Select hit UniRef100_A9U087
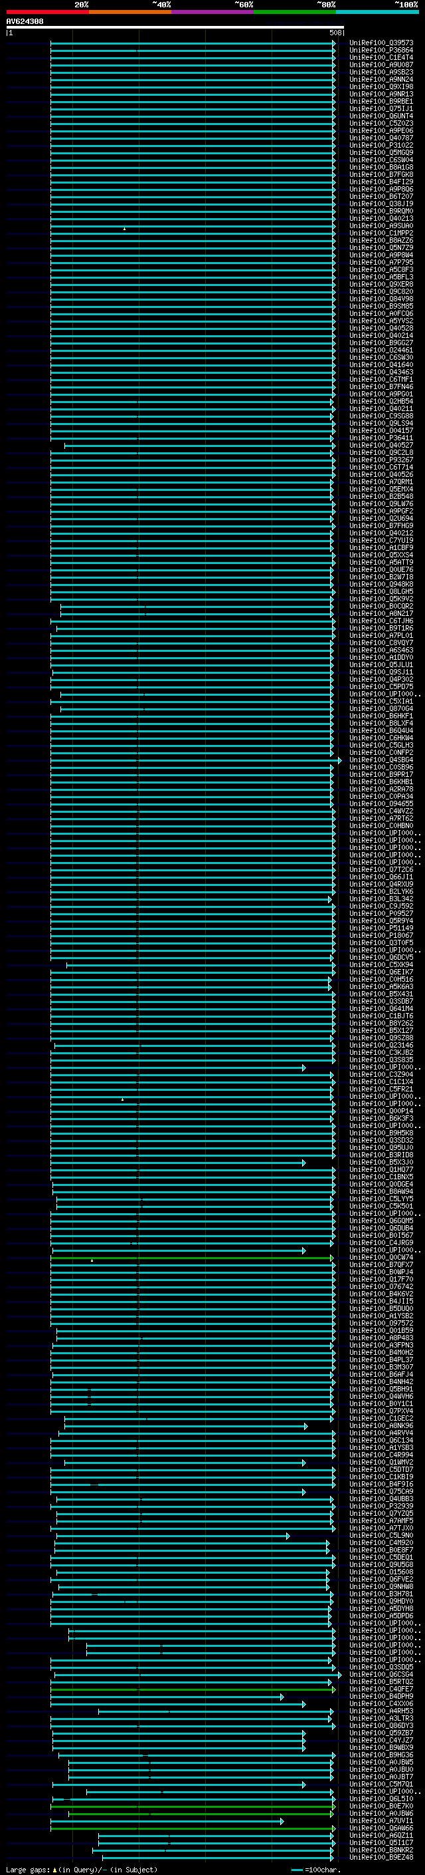Screen dimensions: 425x1875 (x=381, y=65)
